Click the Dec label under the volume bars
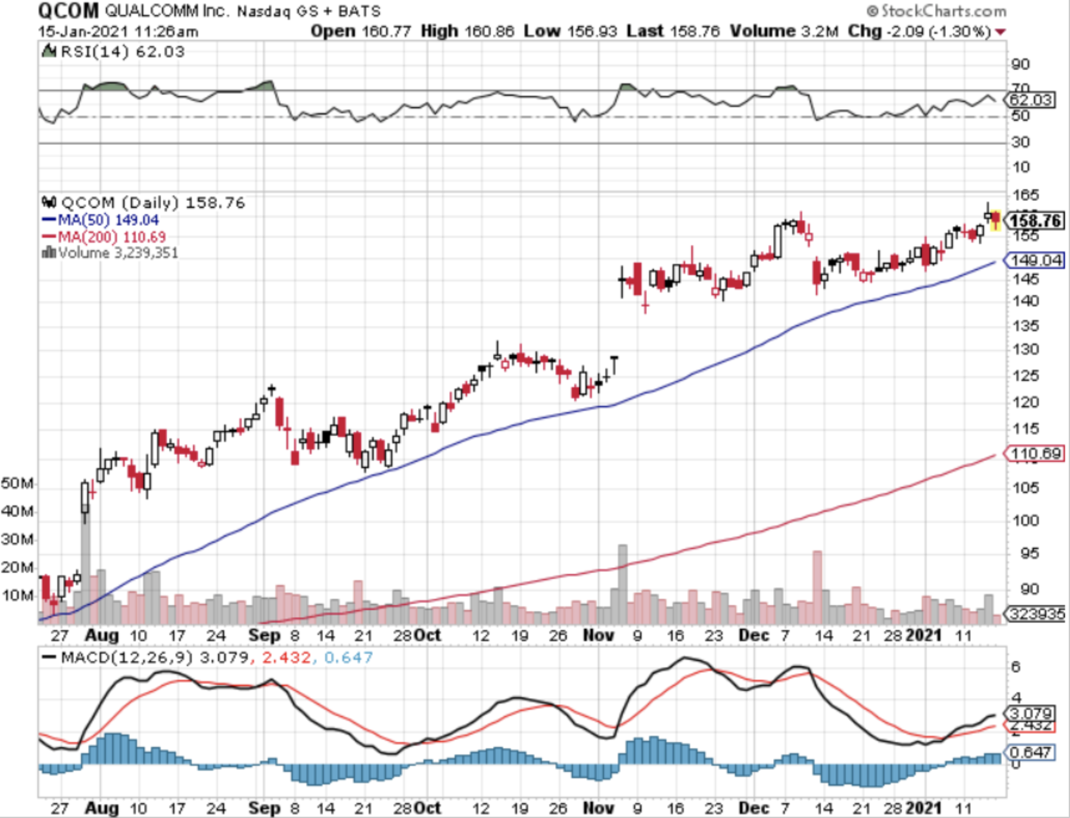The image size is (1070, 818). click(754, 636)
